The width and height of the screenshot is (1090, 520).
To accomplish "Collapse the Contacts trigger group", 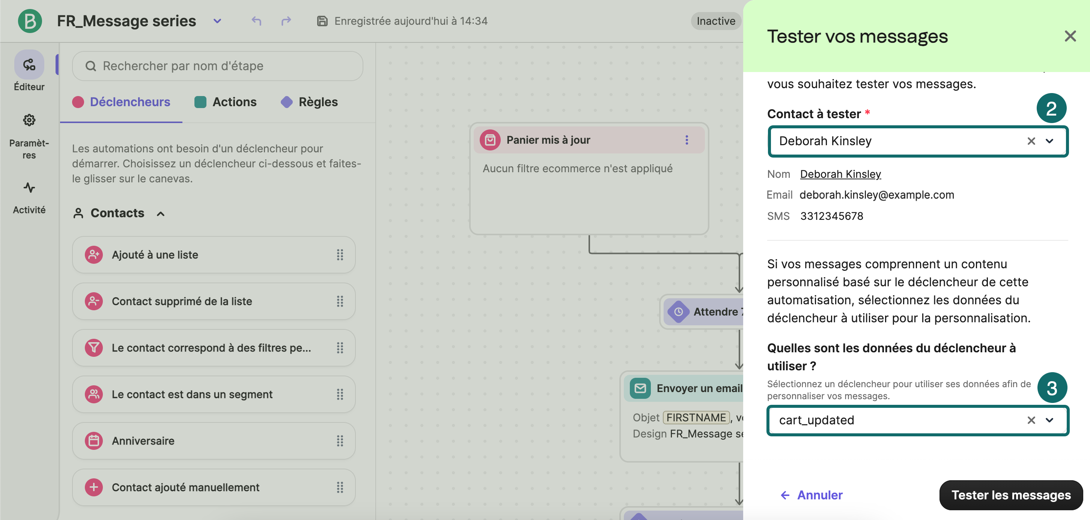I will coord(161,214).
